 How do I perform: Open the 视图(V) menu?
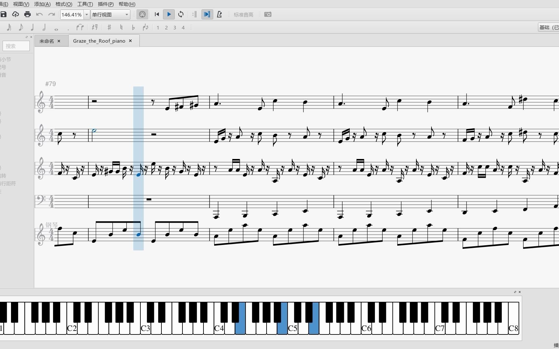click(x=21, y=4)
